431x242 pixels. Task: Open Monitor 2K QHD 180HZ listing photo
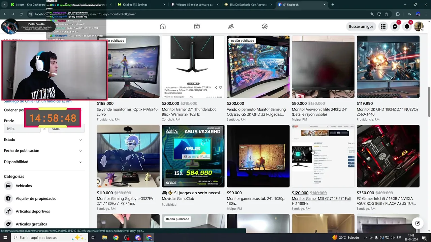[388, 67]
